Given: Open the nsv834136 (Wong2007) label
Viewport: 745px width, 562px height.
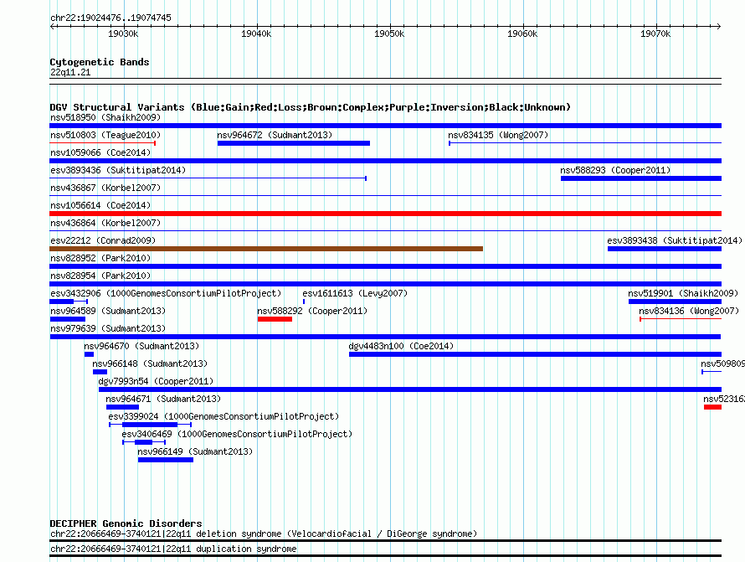Looking at the screenshot, I should pyautogui.click(x=689, y=311).
